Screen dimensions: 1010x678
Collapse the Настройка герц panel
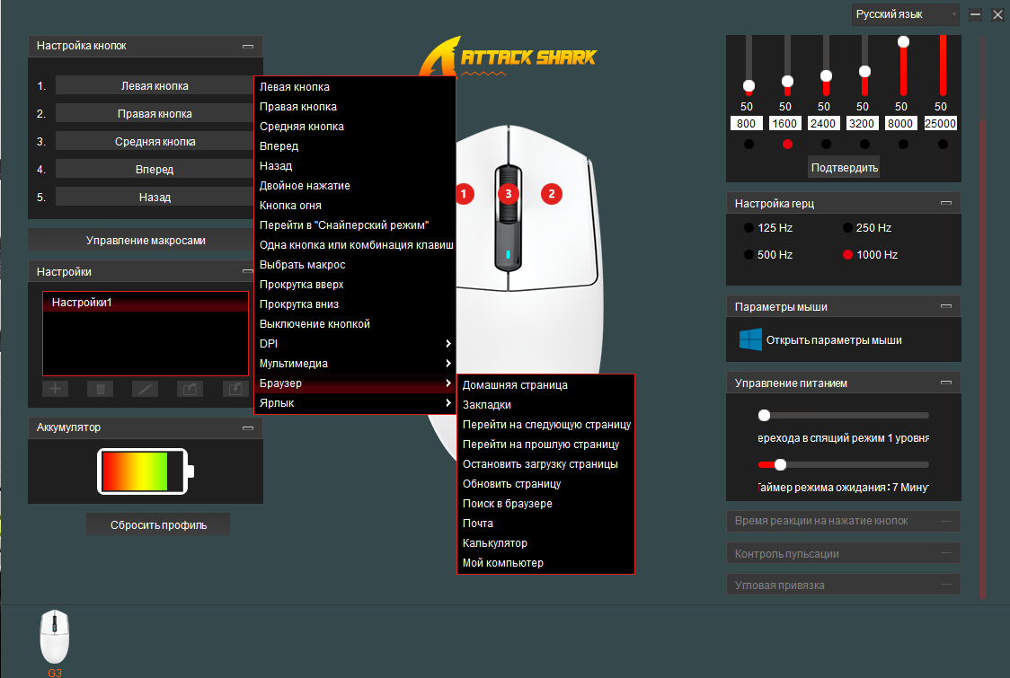(945, 203)
